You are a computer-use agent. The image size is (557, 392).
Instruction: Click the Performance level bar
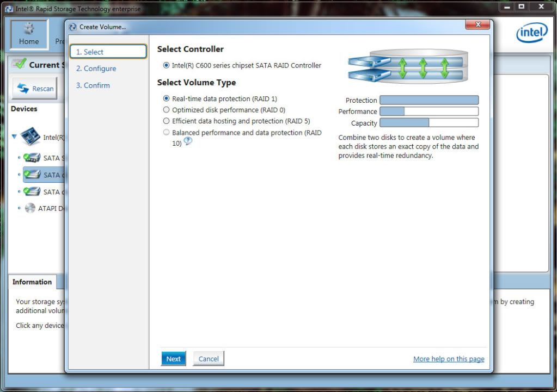click(429, 111)
